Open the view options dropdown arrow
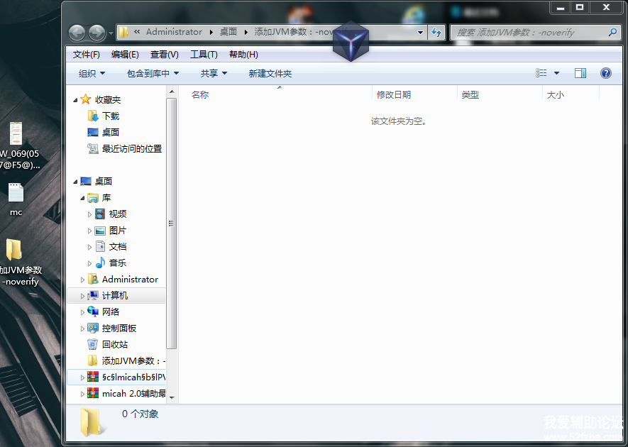Screen dimensions: 628x447 (x=556, y=73)
